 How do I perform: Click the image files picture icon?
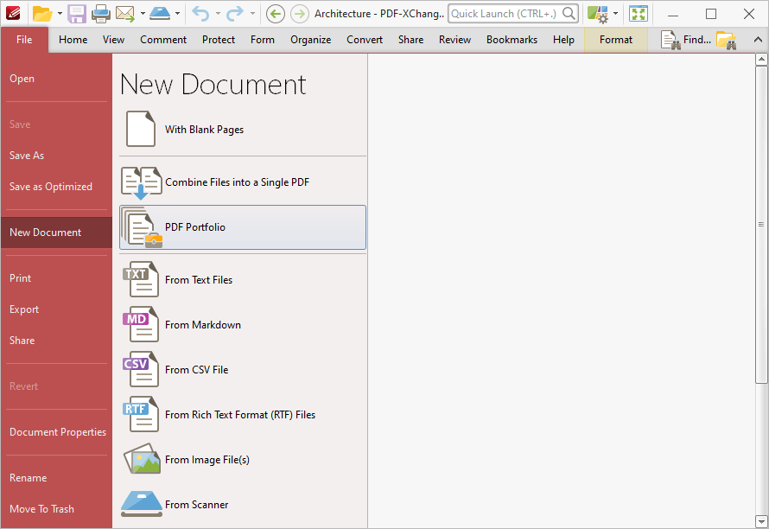[x=143, y=459]
